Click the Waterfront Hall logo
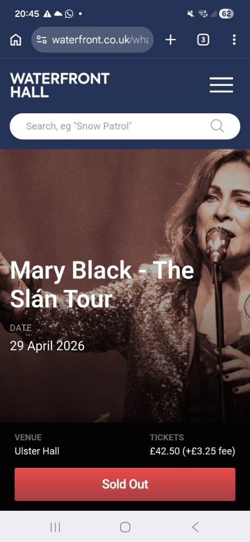 coord(60,85)
